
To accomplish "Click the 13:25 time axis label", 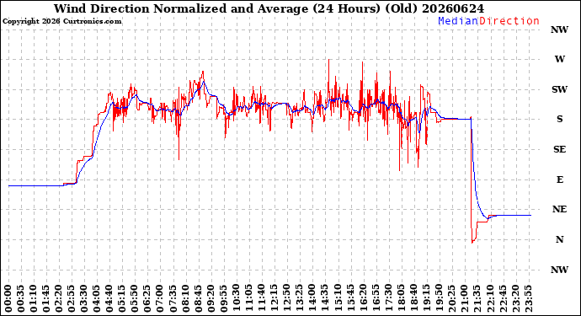I will [300, 299].
